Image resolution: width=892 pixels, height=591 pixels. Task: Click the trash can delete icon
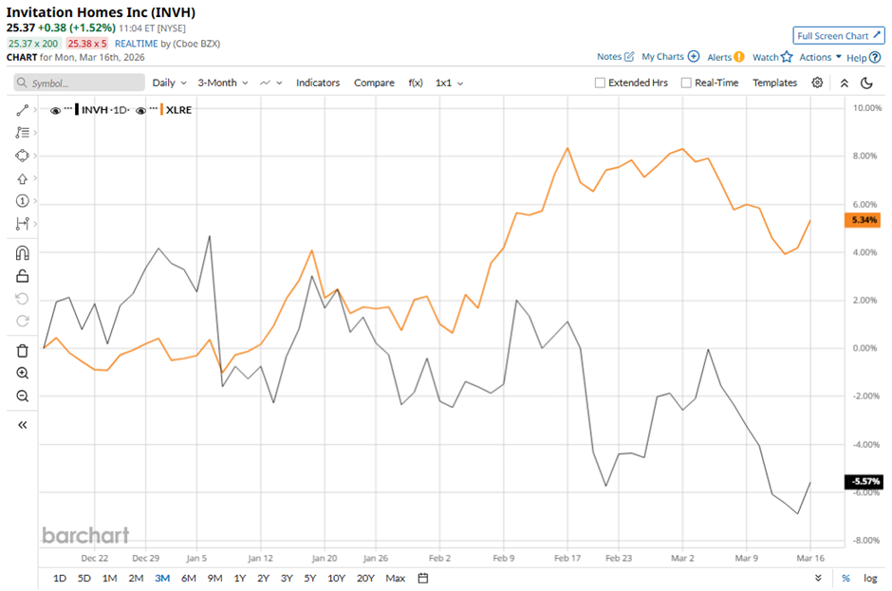[23, 351]
